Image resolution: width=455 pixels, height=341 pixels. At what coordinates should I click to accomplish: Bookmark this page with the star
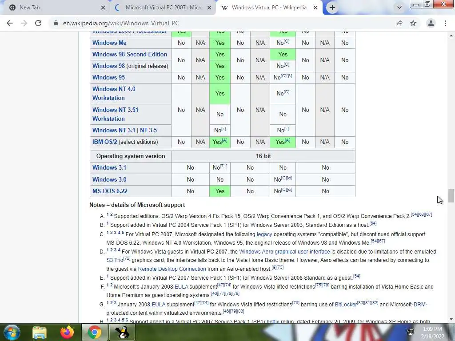[x=413, y=23]
